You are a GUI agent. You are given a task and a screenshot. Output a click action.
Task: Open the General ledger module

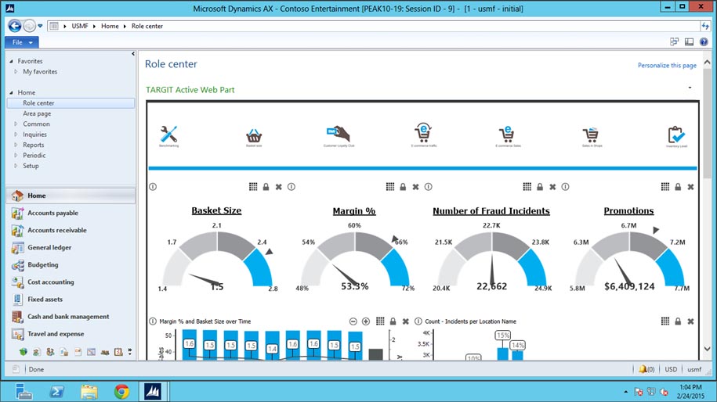tap(49, 247)
